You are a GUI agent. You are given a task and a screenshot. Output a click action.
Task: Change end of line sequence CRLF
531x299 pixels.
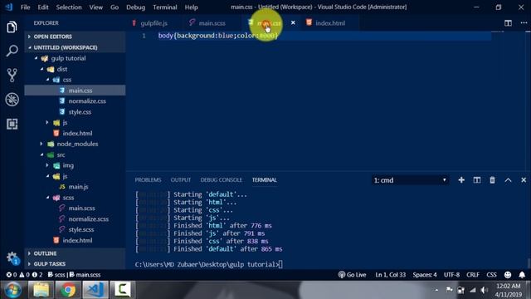tap(472, 275)
